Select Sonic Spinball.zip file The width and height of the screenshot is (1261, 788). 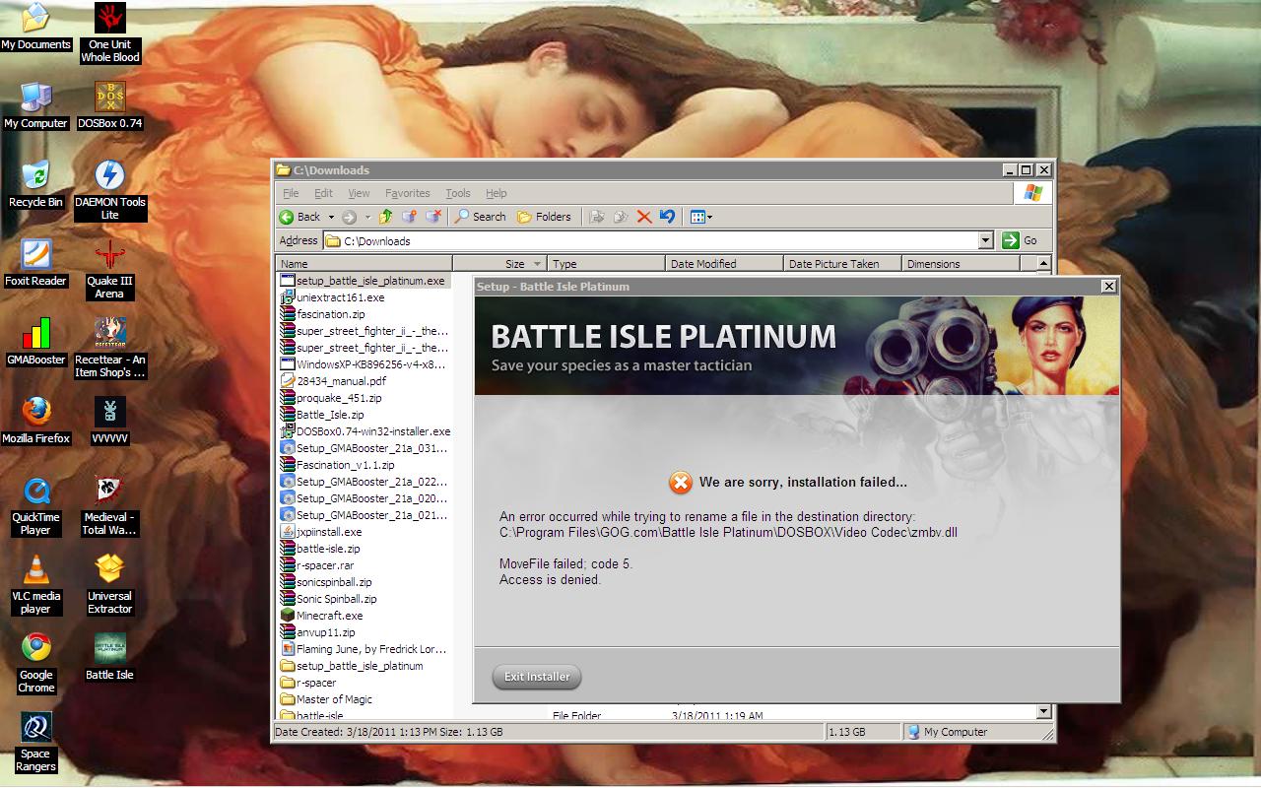click(x=328, y=599)
